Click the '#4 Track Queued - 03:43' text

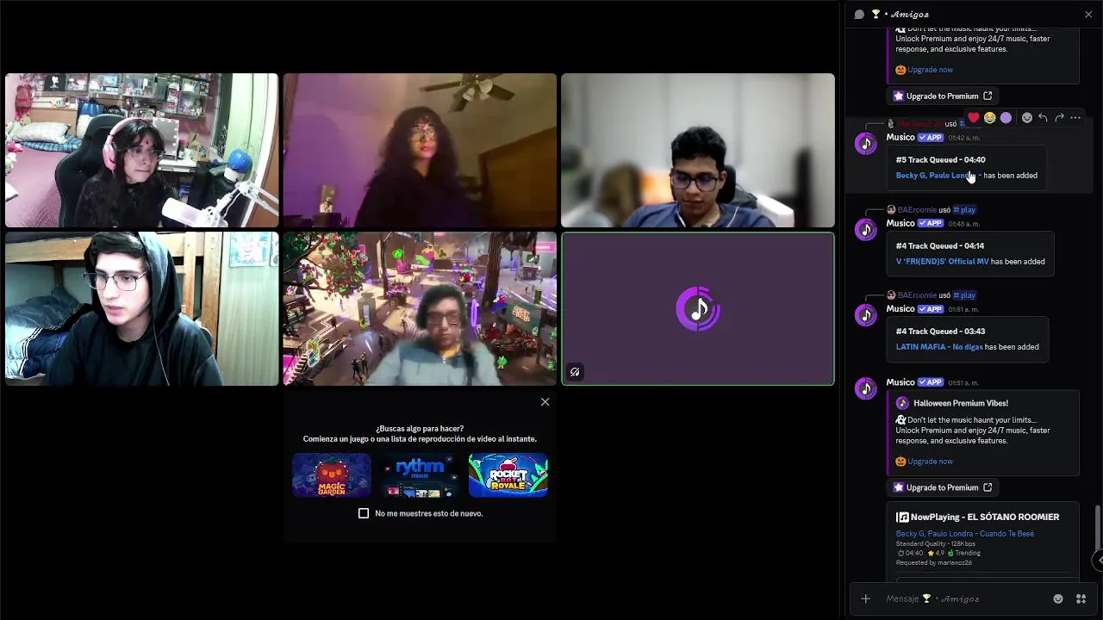[940, 332]
